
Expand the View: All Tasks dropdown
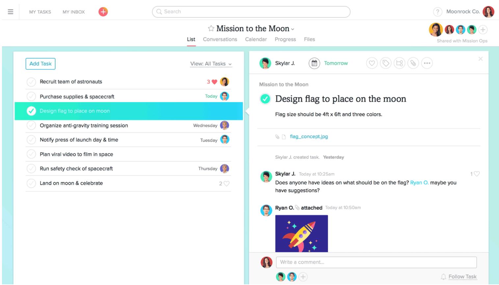[211, 64]
